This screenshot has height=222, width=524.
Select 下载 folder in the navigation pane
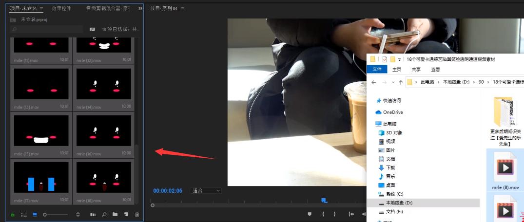coord(390,167)
